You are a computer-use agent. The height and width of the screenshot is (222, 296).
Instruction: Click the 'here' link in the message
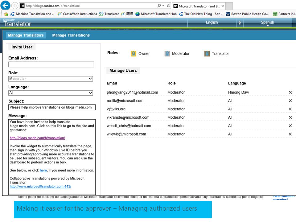pyautogui.click(x=43, y=170)
